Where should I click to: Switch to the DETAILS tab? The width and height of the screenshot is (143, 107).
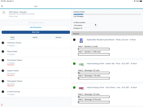[x=59, y=37]
